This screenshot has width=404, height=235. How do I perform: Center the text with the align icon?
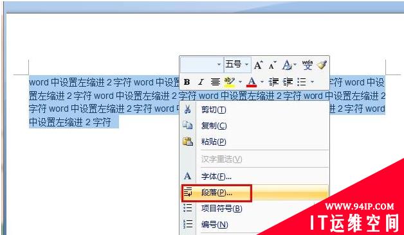click(215, 82)
